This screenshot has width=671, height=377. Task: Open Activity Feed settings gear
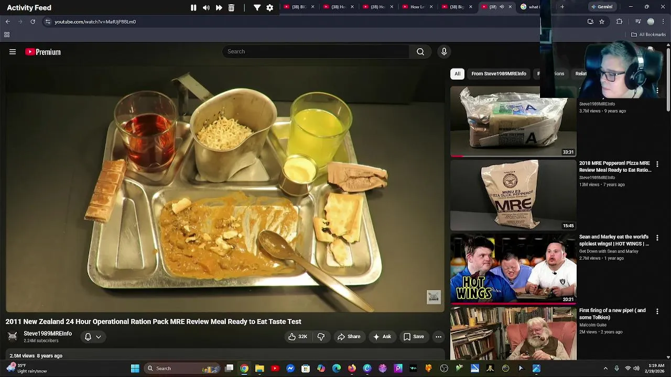click(x=270, y=8)
